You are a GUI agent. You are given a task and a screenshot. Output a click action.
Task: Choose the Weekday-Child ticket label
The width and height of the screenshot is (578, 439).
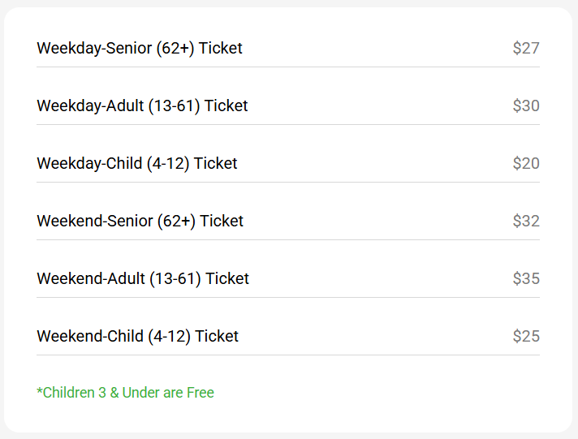pyautogui.click(x=137, y=163)
